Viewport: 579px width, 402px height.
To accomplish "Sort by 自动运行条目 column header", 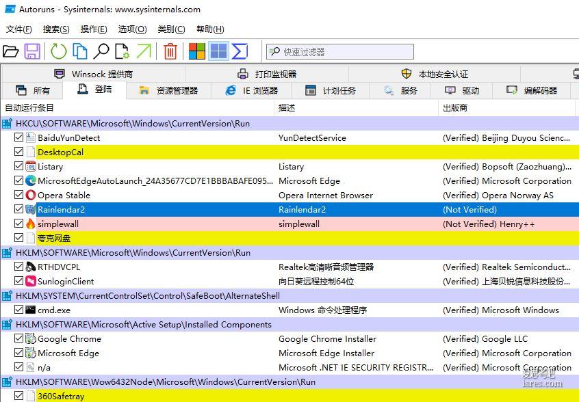I will tap(138, 108).
